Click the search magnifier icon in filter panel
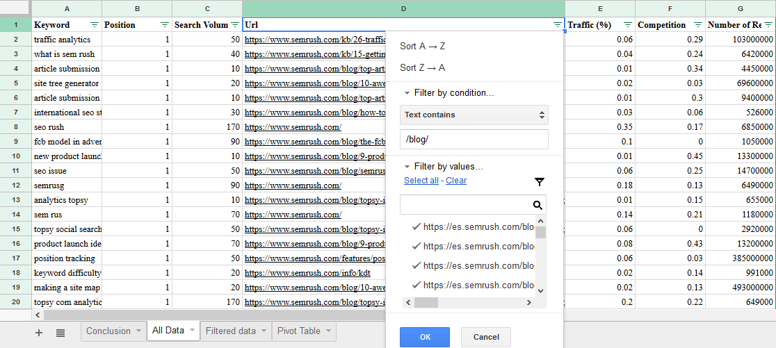 tap(538, 205)
